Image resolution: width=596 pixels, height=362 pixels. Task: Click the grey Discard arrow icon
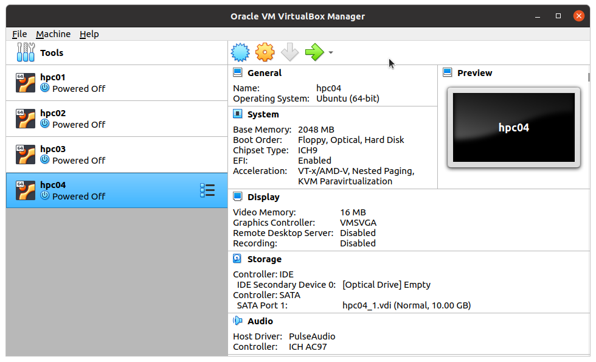pyautogui.click(x=289, y=52)
